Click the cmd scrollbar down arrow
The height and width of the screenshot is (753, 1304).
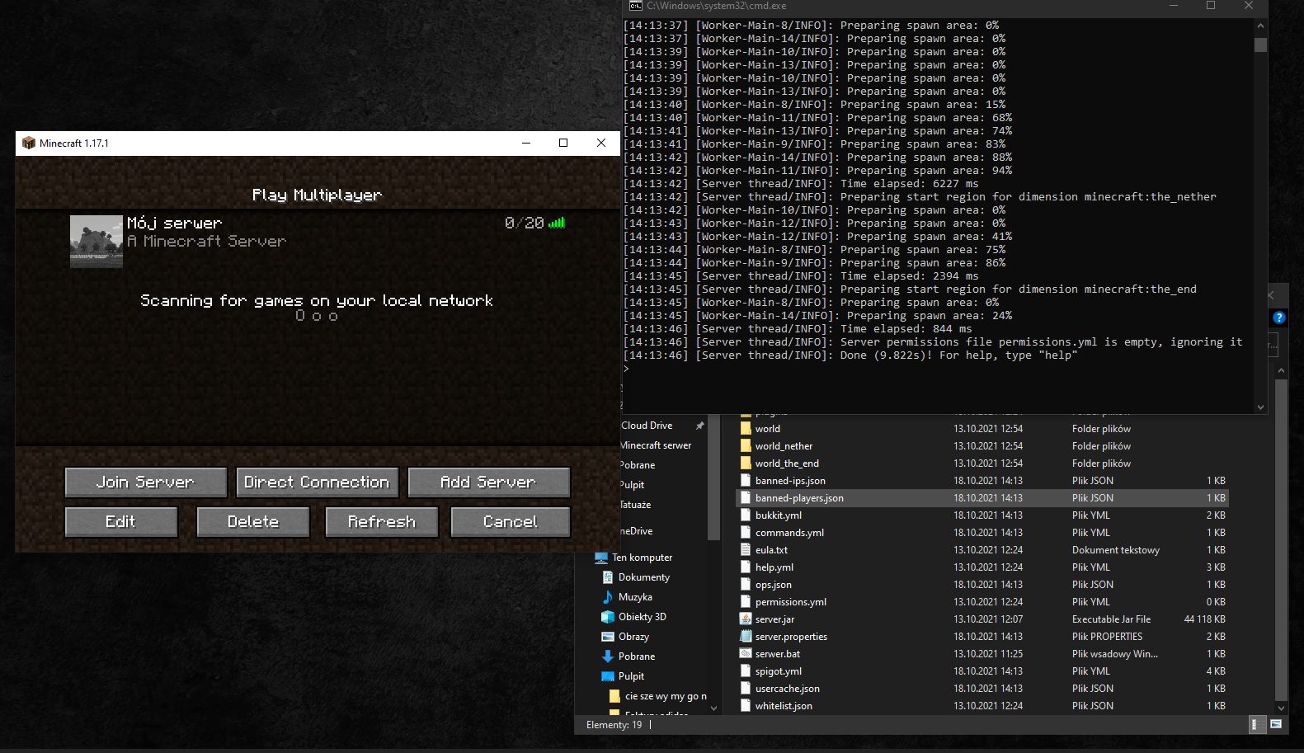click(x=1260, y=407)
